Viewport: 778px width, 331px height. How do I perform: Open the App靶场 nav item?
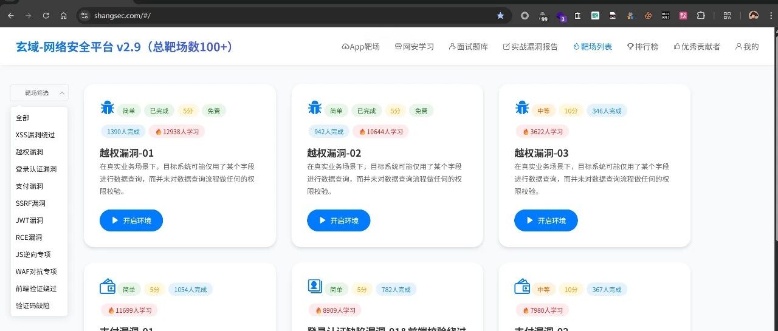[360, 46]
